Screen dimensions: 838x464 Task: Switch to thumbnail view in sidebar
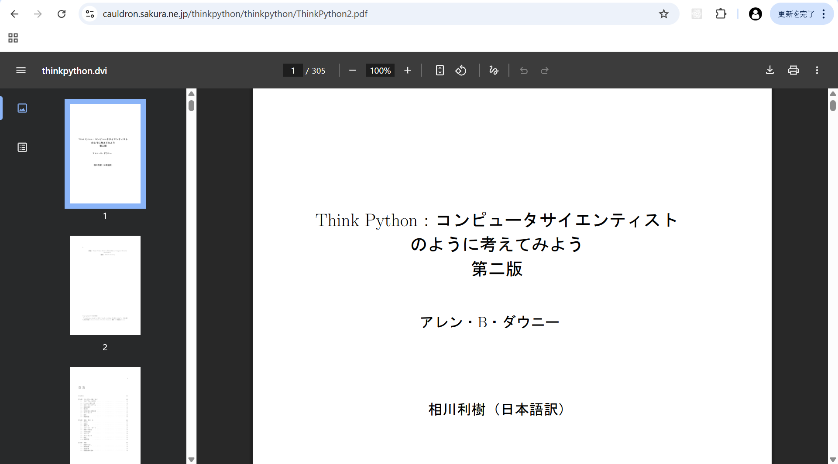22,108
